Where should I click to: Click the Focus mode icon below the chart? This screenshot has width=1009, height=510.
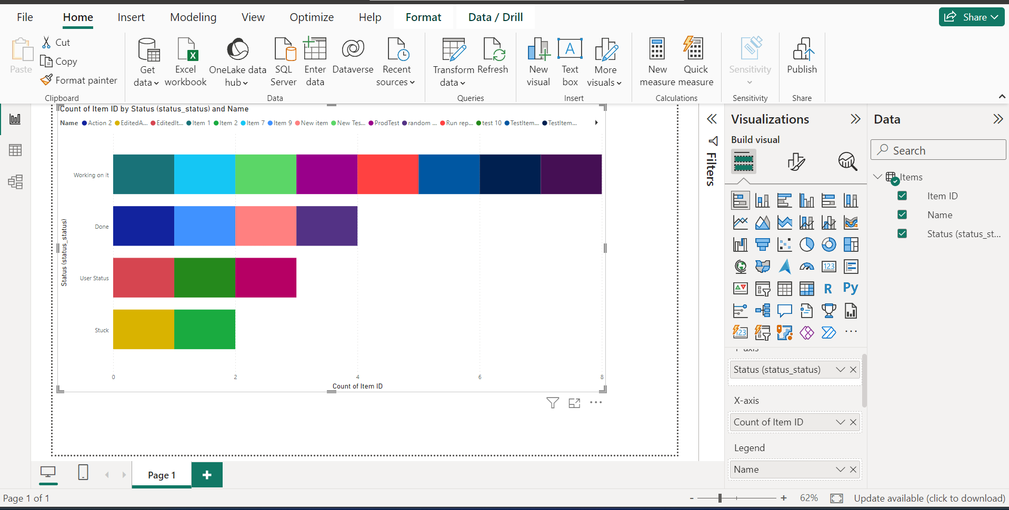tap(574, 403)
